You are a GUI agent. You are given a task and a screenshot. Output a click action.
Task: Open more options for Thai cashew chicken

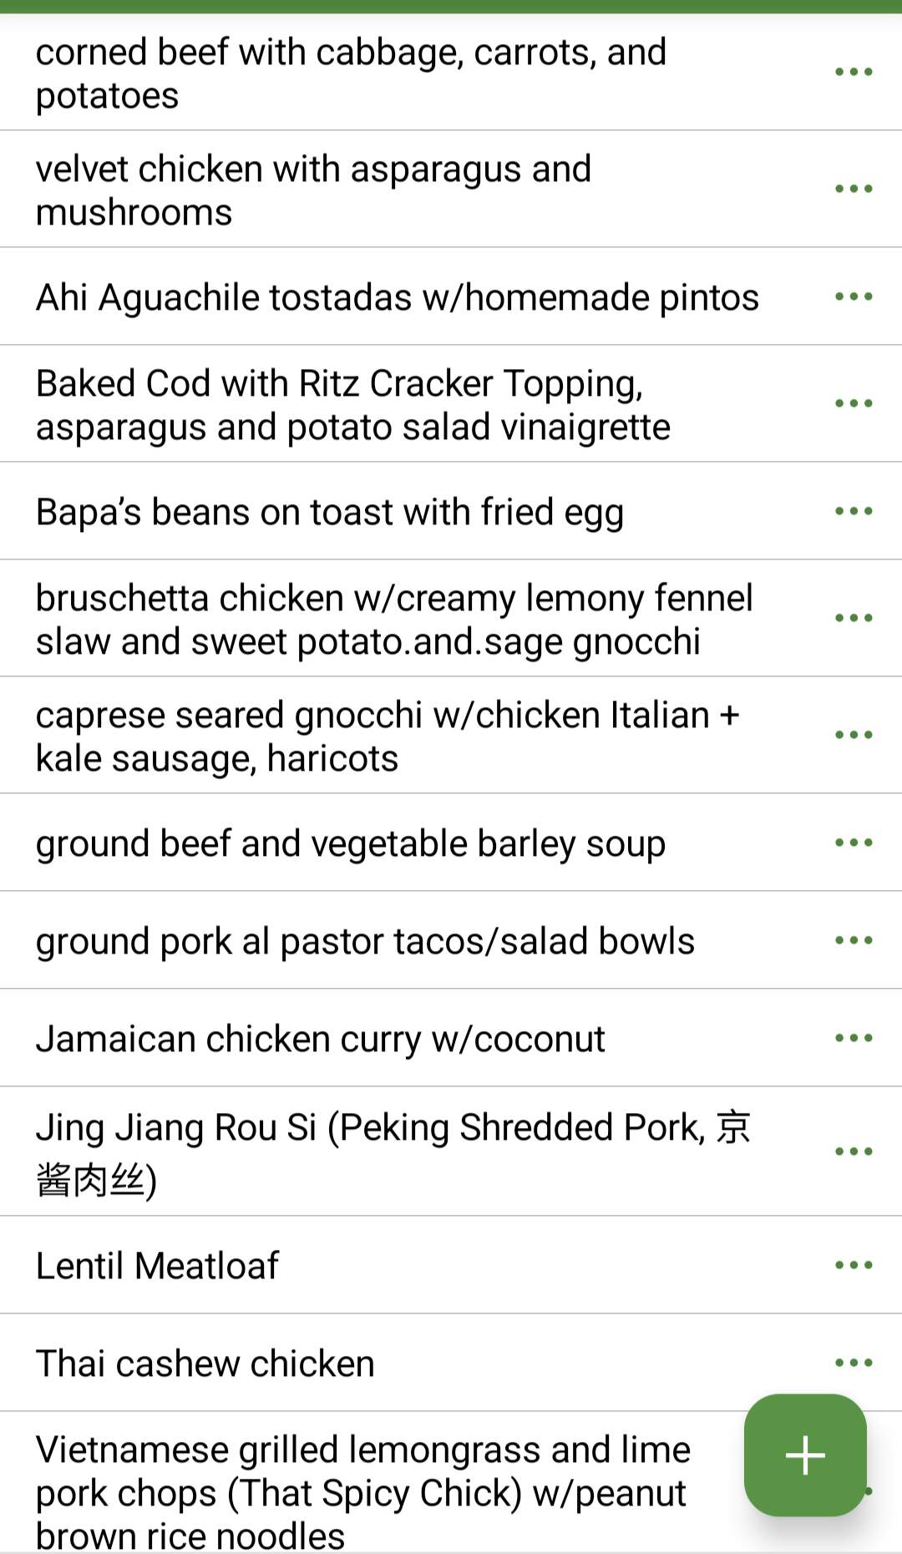tap(854, 1363)
